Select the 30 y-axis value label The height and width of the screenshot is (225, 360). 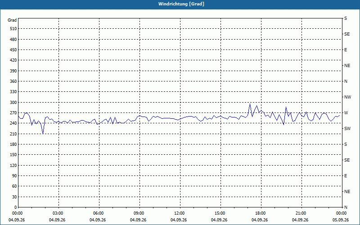[x=14, y=197]
